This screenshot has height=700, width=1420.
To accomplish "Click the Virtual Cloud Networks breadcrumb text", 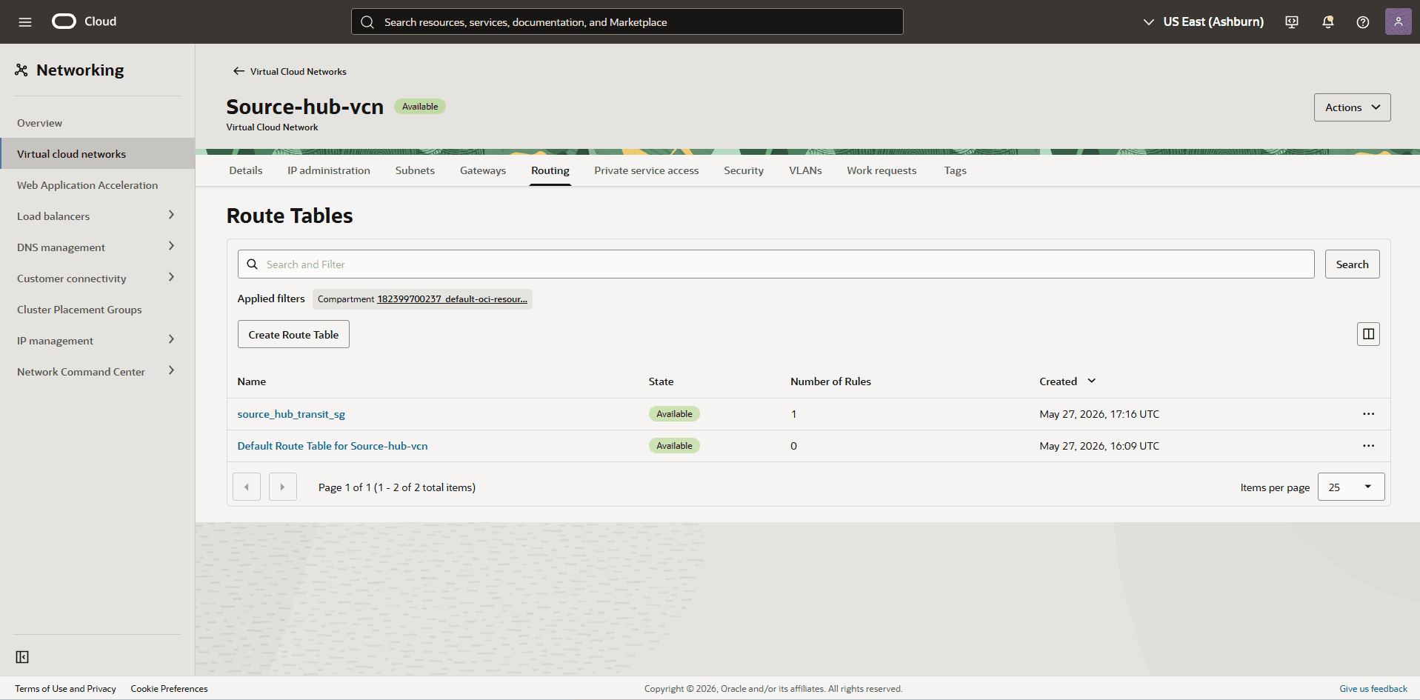I will click(x=299, y=72).
